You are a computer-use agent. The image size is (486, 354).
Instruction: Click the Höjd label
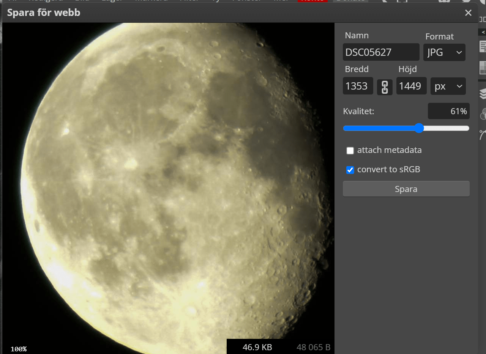pos(407,69)
